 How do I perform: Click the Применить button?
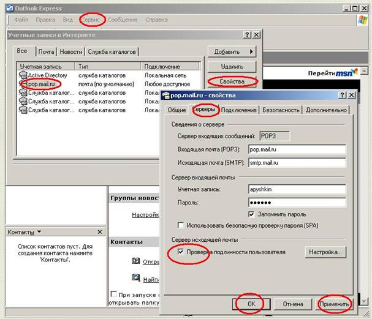coord(334,304)
